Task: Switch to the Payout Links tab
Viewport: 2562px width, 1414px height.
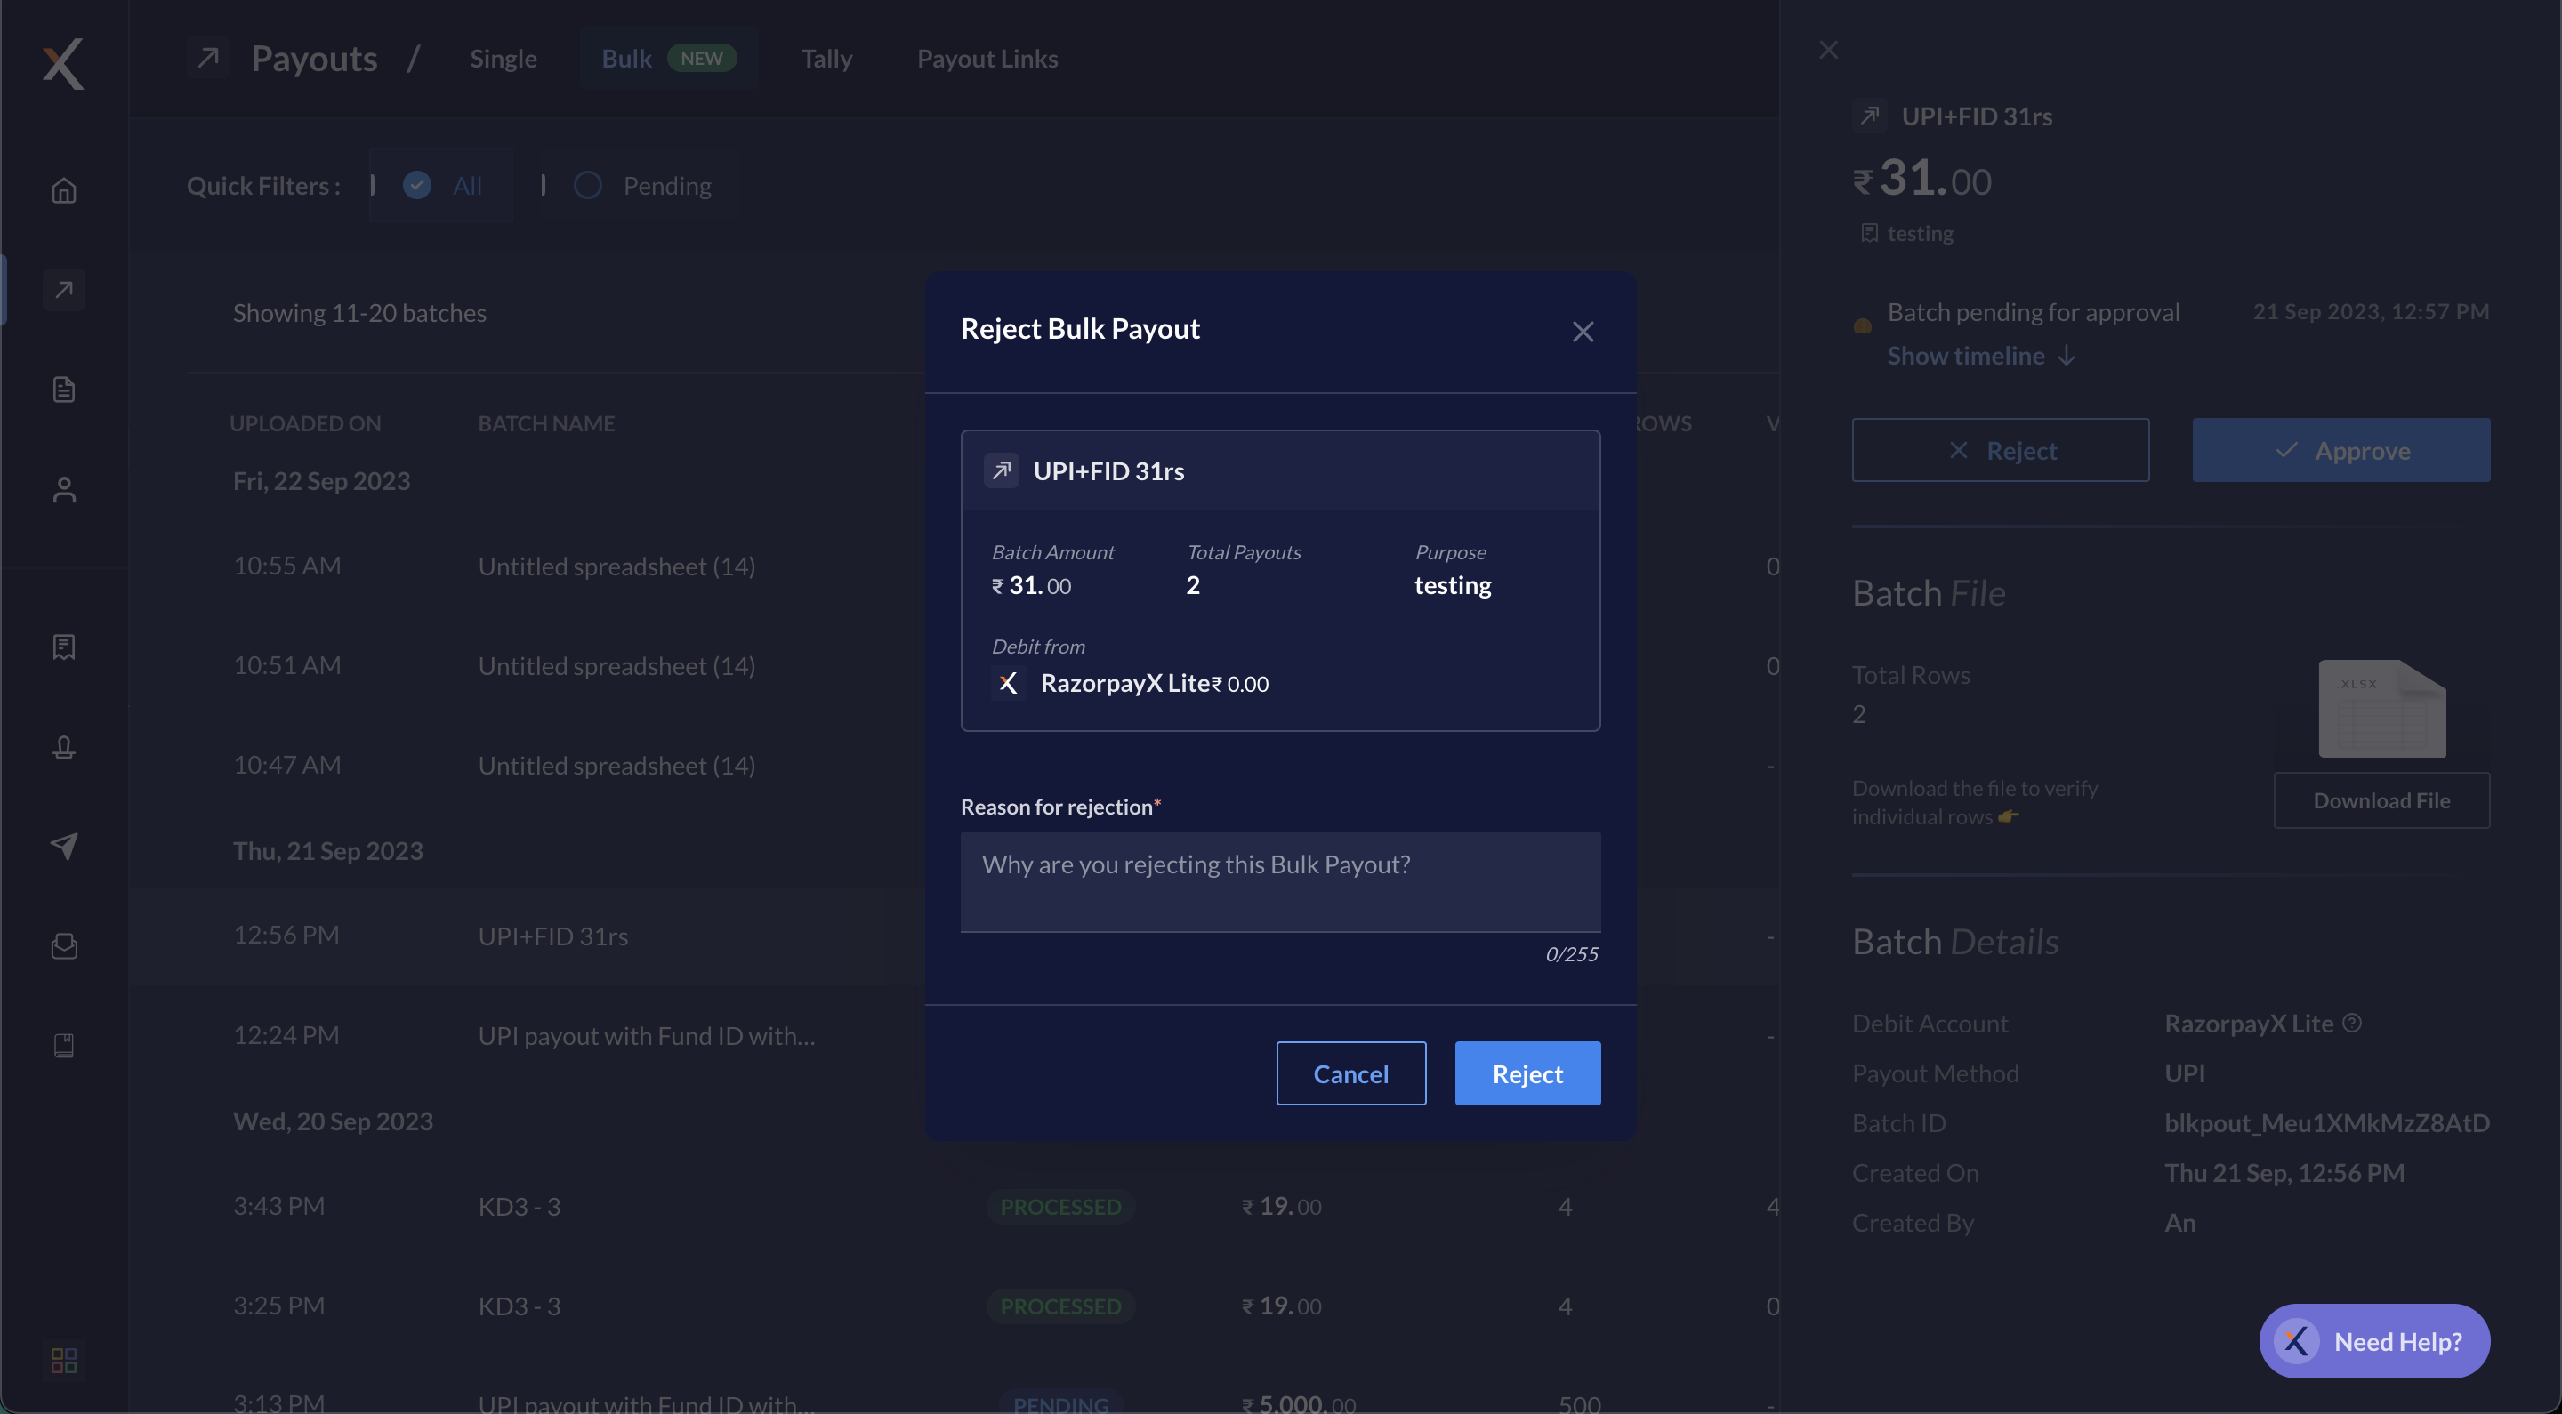Action: 987,58
